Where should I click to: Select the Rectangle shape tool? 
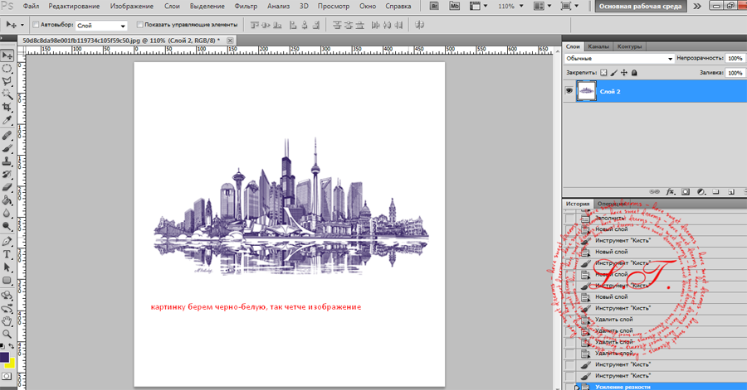[7, 280]
